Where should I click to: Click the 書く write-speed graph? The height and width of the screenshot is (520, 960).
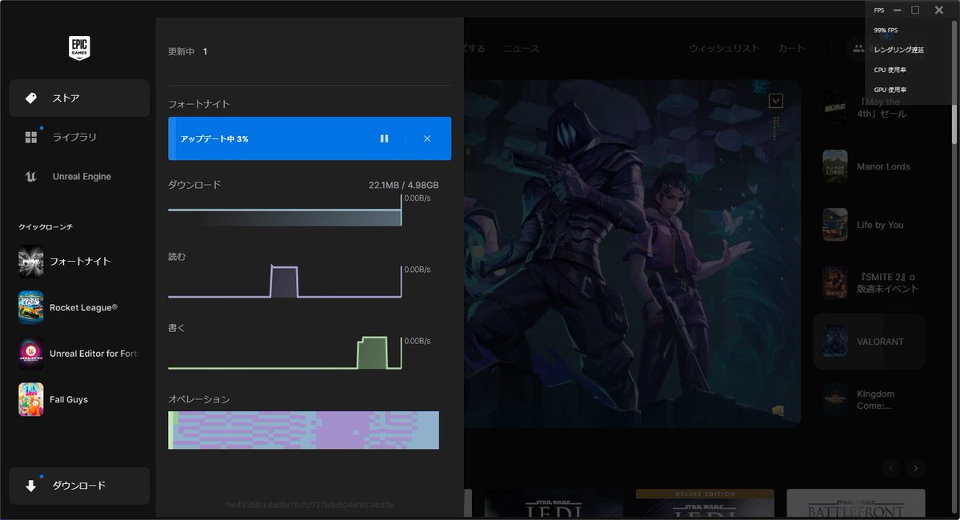pos(285,353)
